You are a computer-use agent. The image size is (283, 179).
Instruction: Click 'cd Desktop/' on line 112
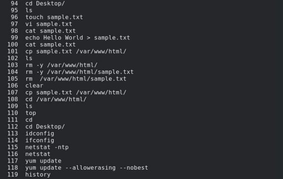(x=45, y=127)
